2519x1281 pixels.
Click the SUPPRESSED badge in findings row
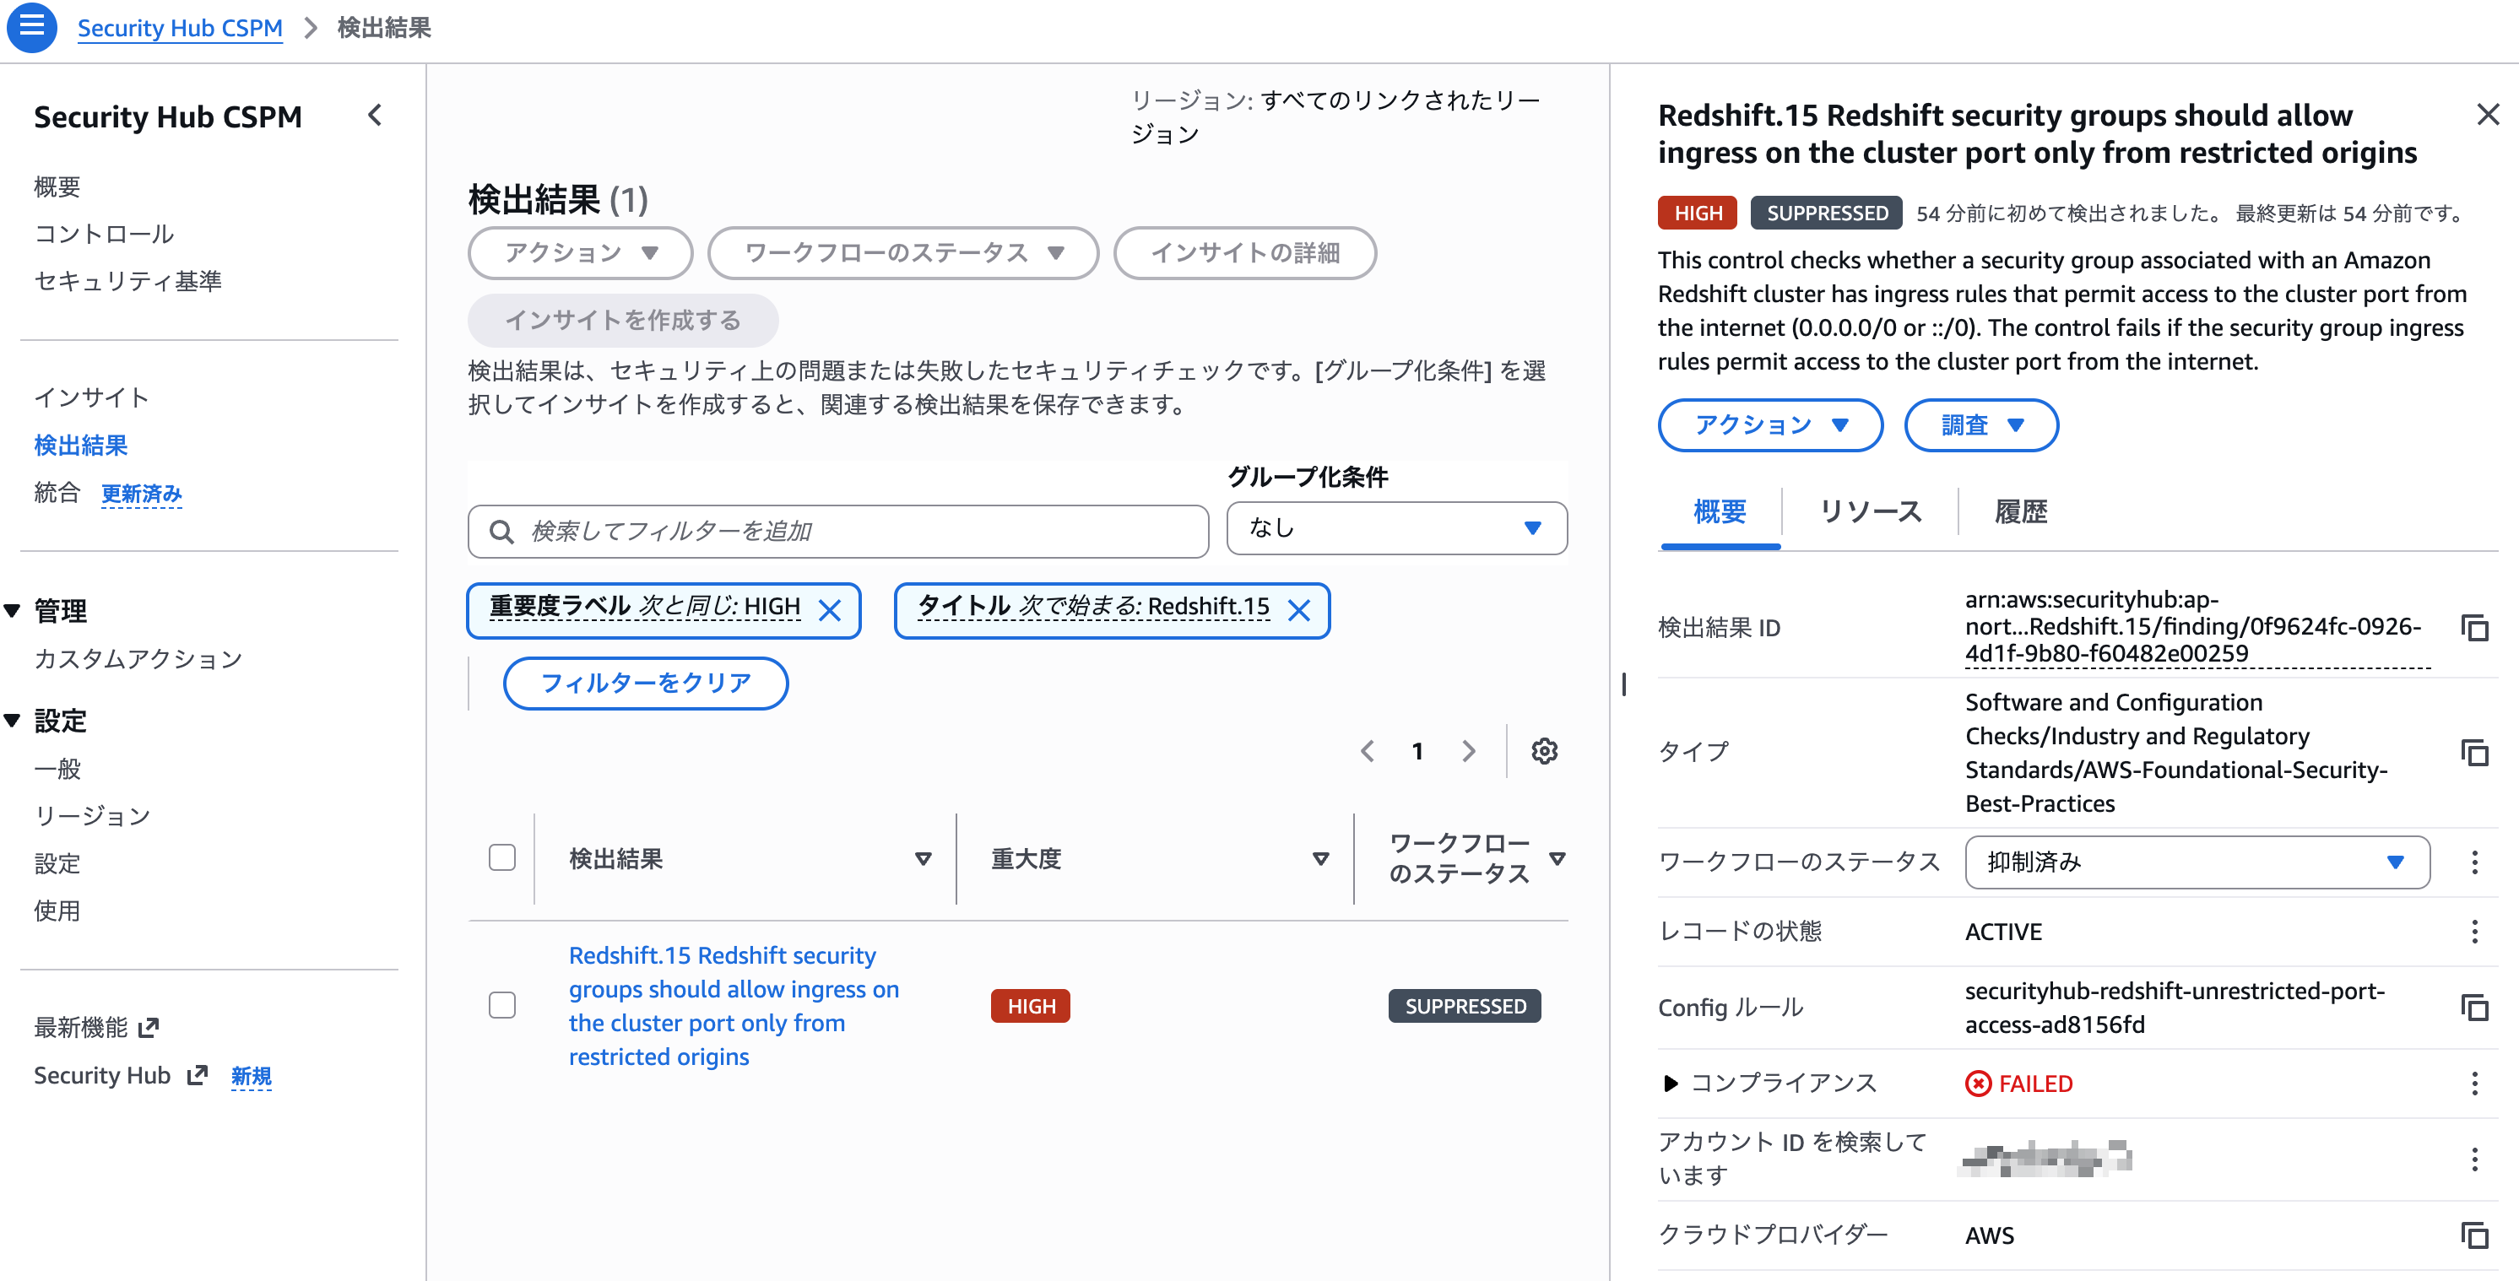1465,1006
